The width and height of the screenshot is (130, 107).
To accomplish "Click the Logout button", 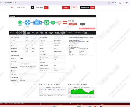I will (x=92, y=8).
